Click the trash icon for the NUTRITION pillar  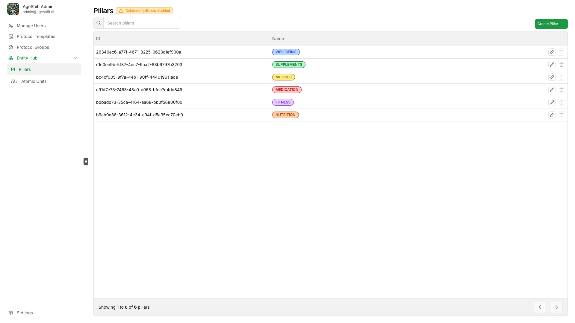[x=562, y=115]
